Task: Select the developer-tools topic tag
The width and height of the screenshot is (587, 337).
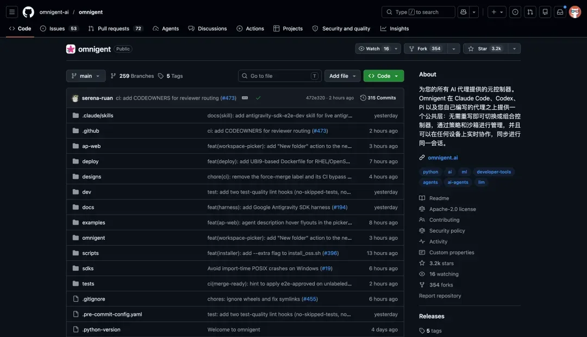Action: [494, 172]
